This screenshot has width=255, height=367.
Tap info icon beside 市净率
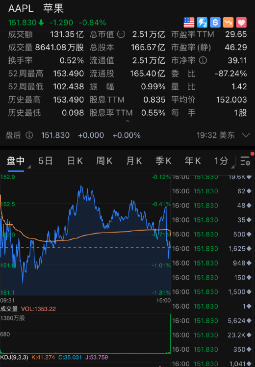(x=203, y=60)
